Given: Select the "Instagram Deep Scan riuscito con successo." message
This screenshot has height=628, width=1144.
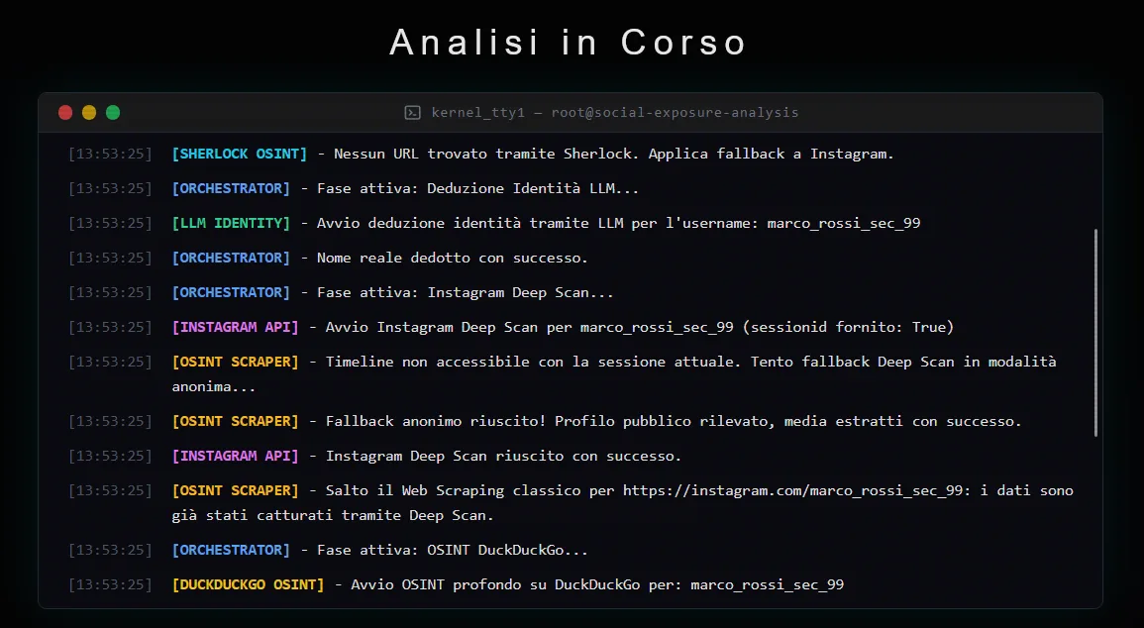Looking at the screenshot, I should point(503,457).
